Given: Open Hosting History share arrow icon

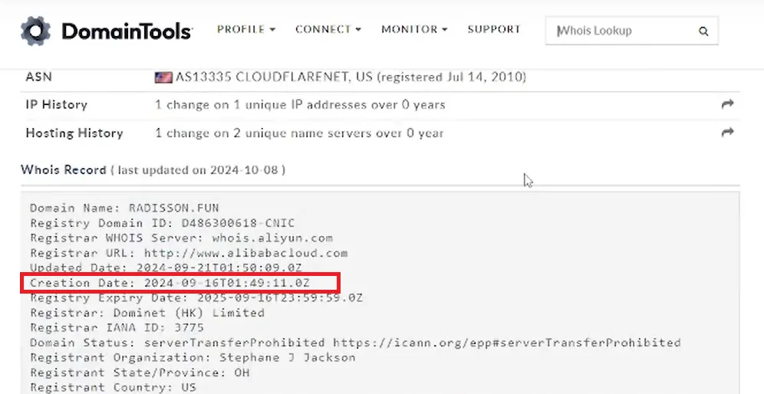Looking at the screenshot, I should click(727, 132).
